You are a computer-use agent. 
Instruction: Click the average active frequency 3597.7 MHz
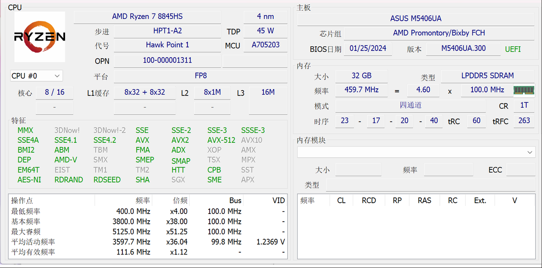click(x=131, y=242)
